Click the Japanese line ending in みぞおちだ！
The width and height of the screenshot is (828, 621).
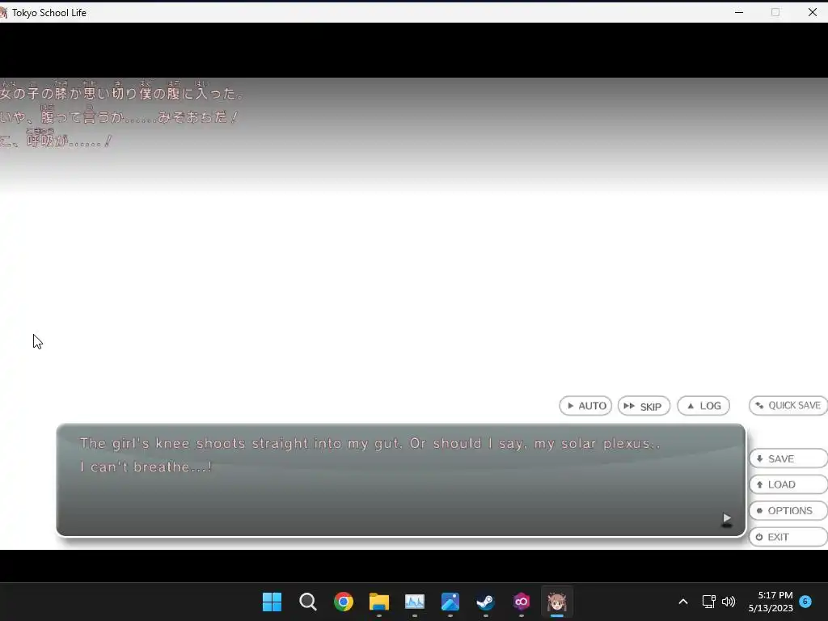[120, 116]
